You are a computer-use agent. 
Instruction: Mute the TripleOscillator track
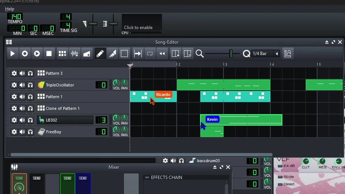(x=22, y=85)
